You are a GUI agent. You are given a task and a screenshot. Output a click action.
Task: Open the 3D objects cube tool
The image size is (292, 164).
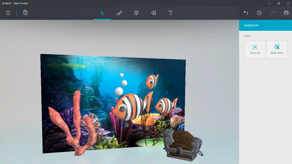click(136, 13)
